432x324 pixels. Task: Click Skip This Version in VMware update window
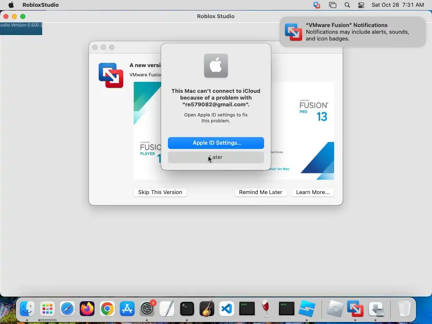[160, 192]
